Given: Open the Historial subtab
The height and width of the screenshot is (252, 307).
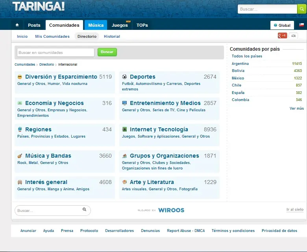Looking at the screenshot, I should (x=112, y=36).
